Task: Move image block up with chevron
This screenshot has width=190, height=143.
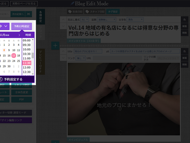Action: [x=63, y=51]
